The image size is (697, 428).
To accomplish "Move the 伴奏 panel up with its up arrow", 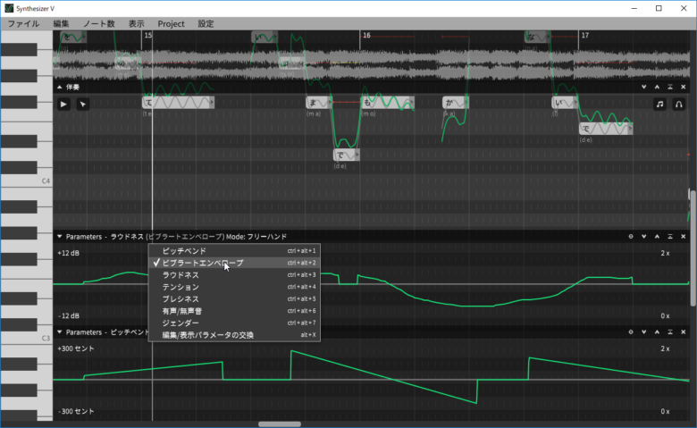I will 657,87.
